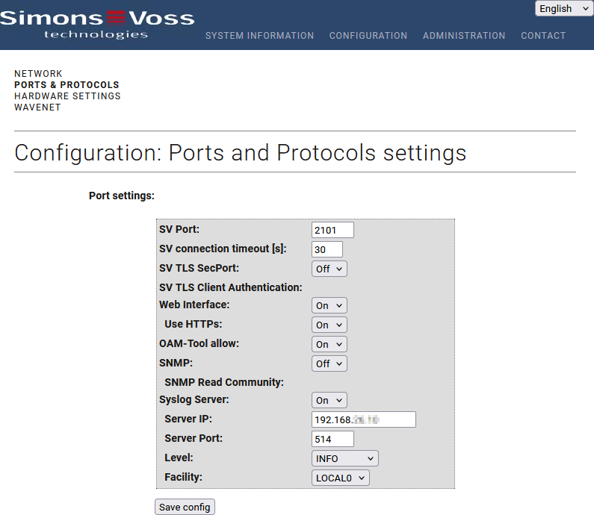
Task: Open the System Information menu
Action: pos(259,36)
